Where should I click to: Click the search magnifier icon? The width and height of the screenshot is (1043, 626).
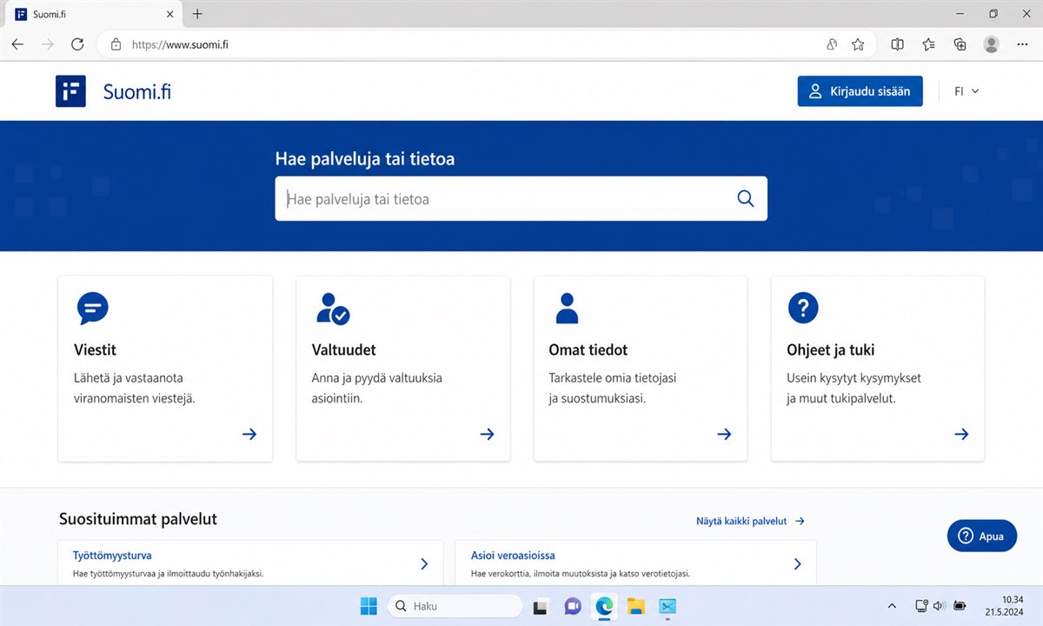click(745, 198)
